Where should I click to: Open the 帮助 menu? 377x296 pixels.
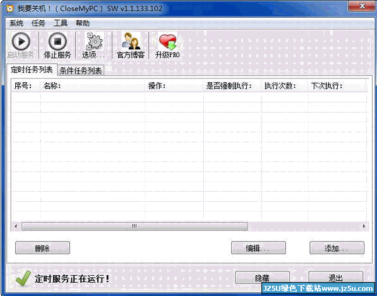(x=83, y=23)
